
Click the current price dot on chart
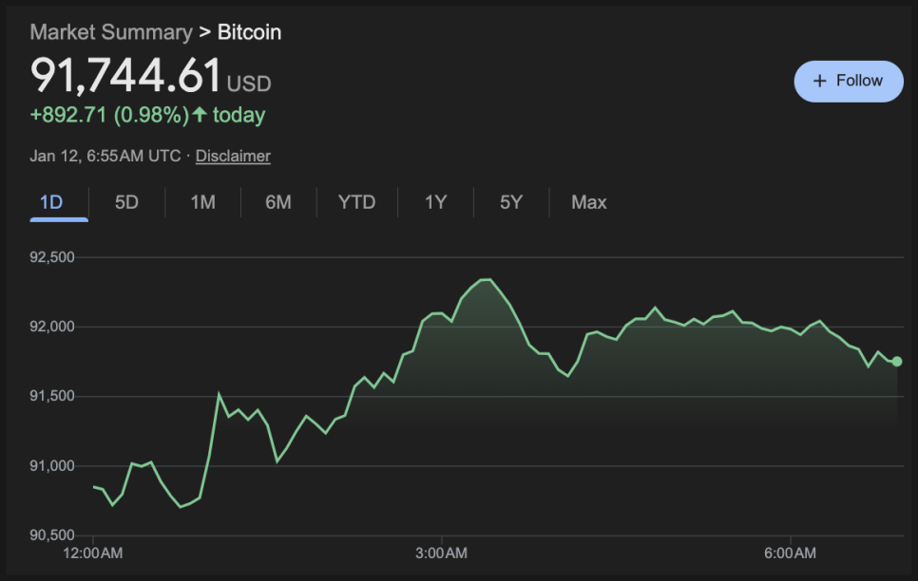coord(897,361)
